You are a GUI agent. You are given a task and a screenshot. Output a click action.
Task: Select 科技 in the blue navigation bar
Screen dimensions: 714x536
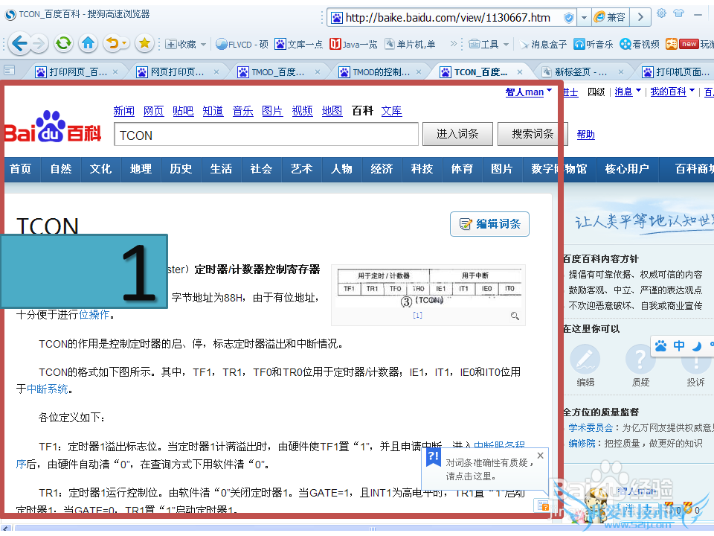[x=422, y=169]
